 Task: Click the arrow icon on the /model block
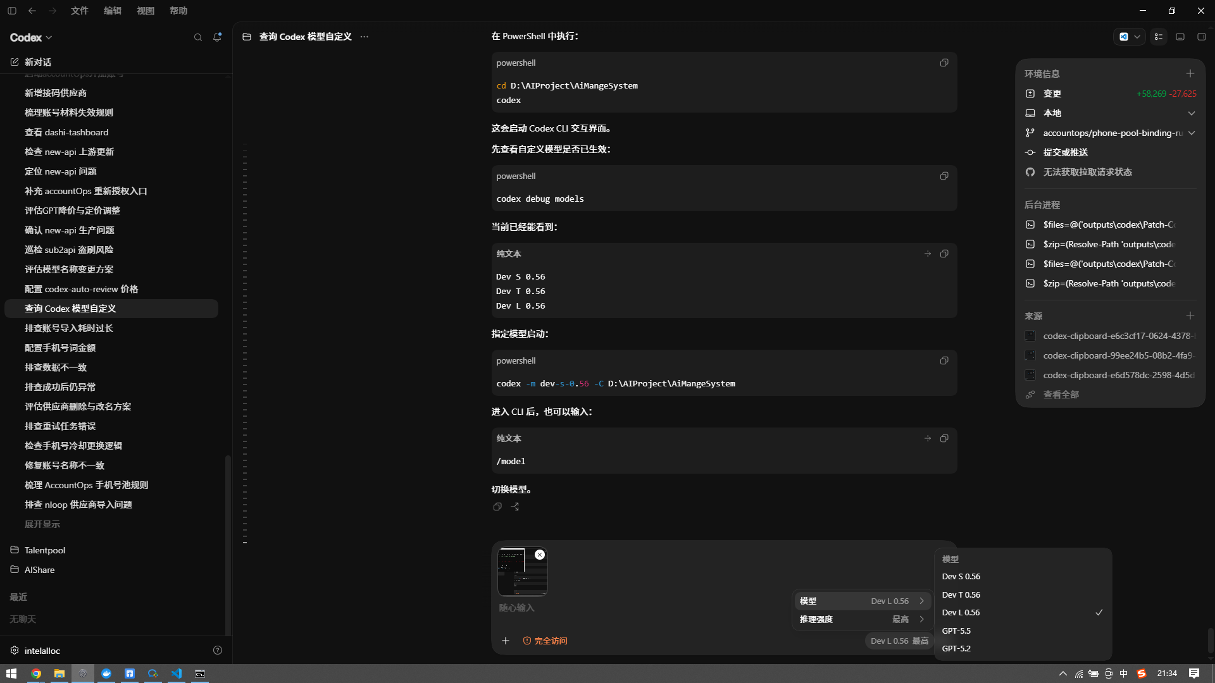click(928, 438)
